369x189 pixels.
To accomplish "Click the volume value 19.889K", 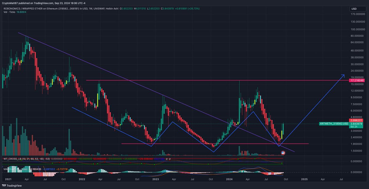I will 22,12.
